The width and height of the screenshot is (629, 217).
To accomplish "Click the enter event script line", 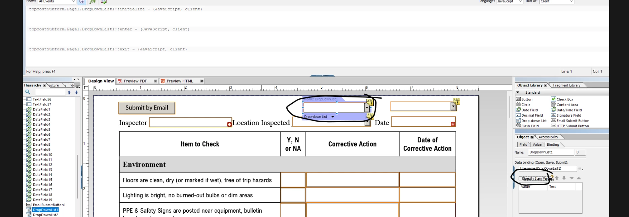I will tap(109, 29).
